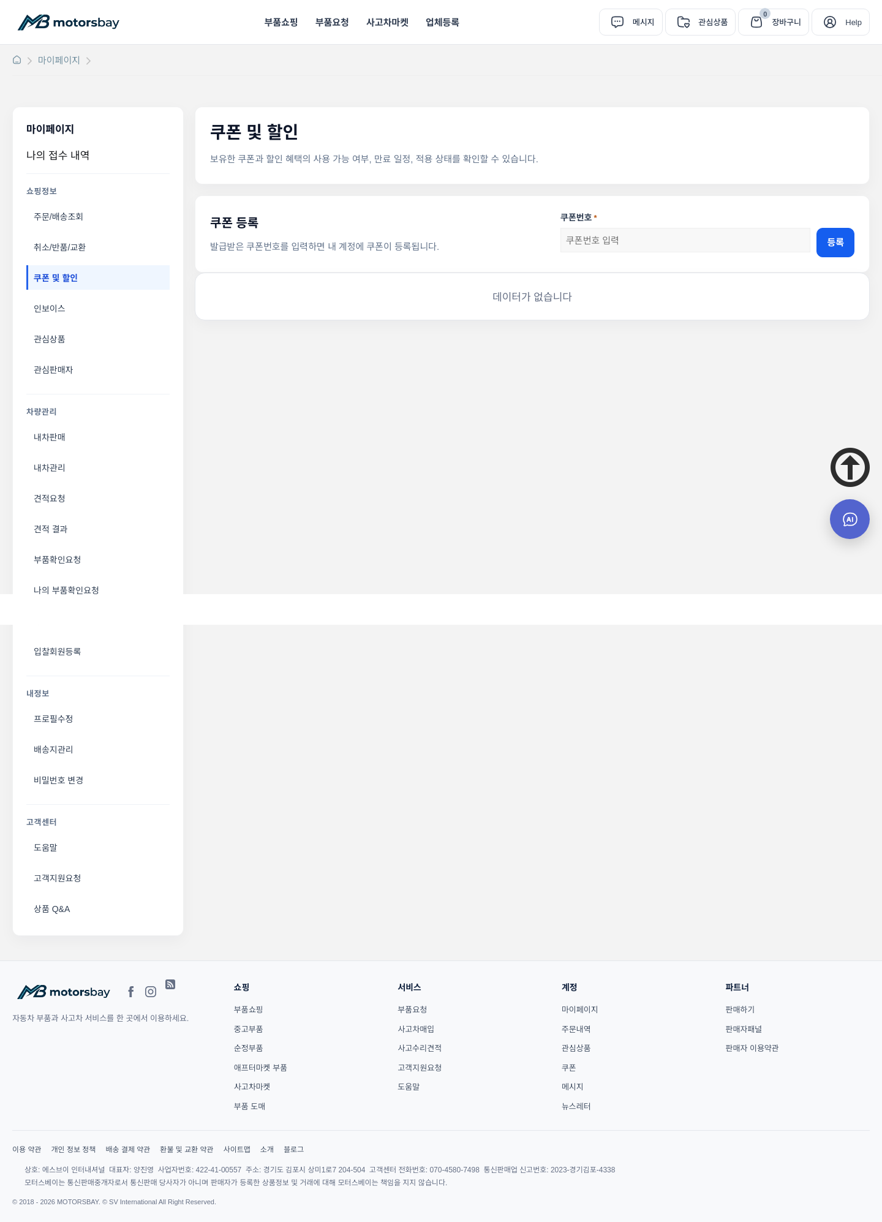Open the AI chat assistant bubble
Screen dimensions: 882x1222
850,519
